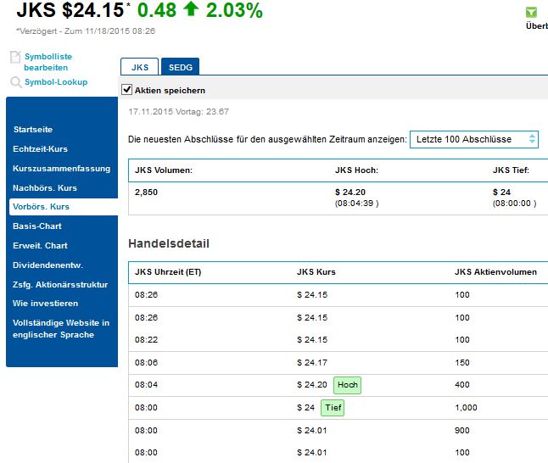Open Kurszusammenfassung in the sidebar
This screenshot has height=463, width=548.
pos(62,169)
